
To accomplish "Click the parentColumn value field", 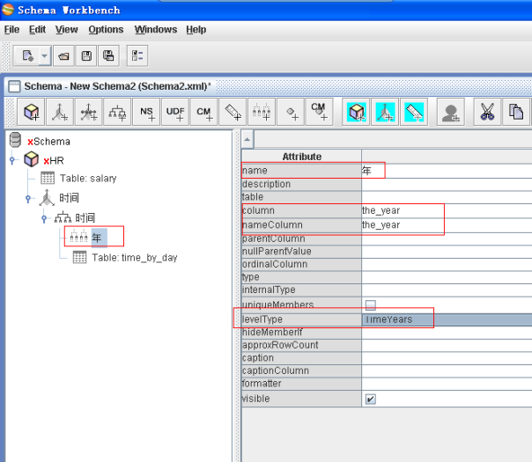I will (x=447, y=238).
